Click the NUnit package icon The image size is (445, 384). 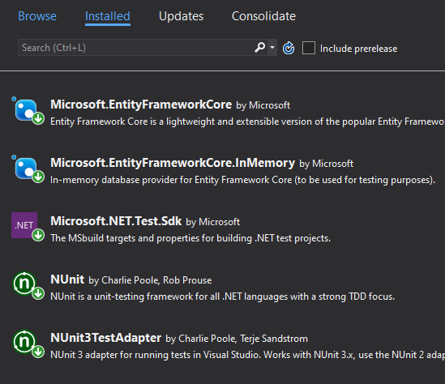click(24, 284)
